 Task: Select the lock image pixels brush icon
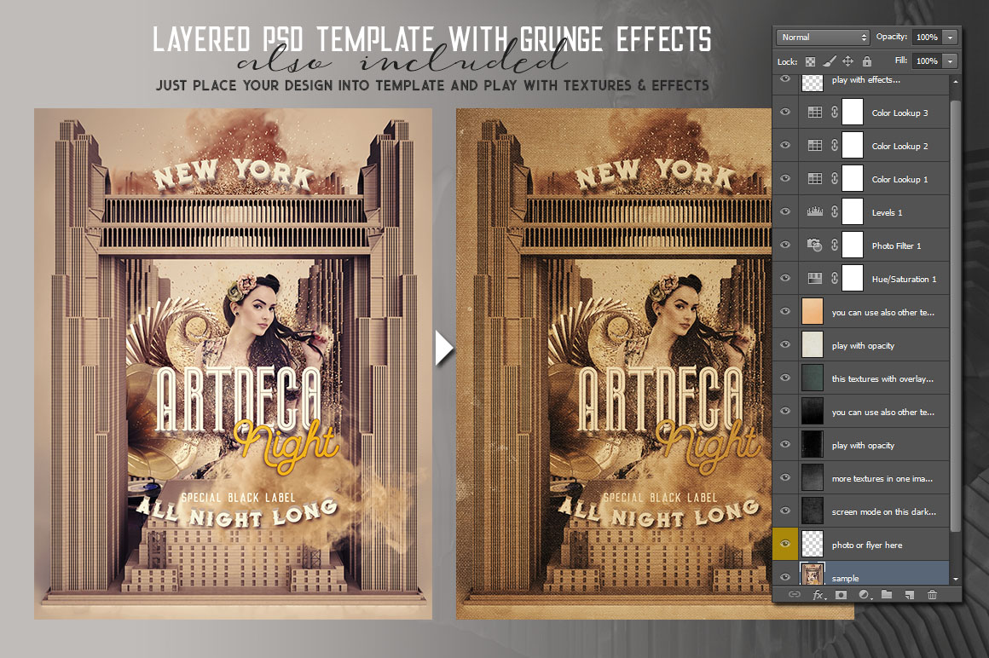(830, 61)
